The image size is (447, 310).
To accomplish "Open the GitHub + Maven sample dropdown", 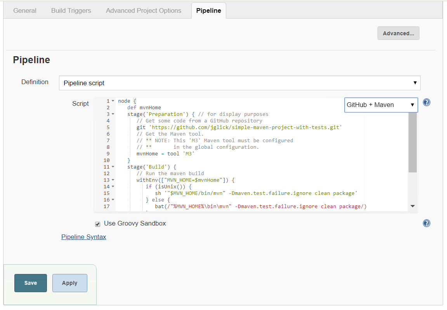I will [381, 105].
